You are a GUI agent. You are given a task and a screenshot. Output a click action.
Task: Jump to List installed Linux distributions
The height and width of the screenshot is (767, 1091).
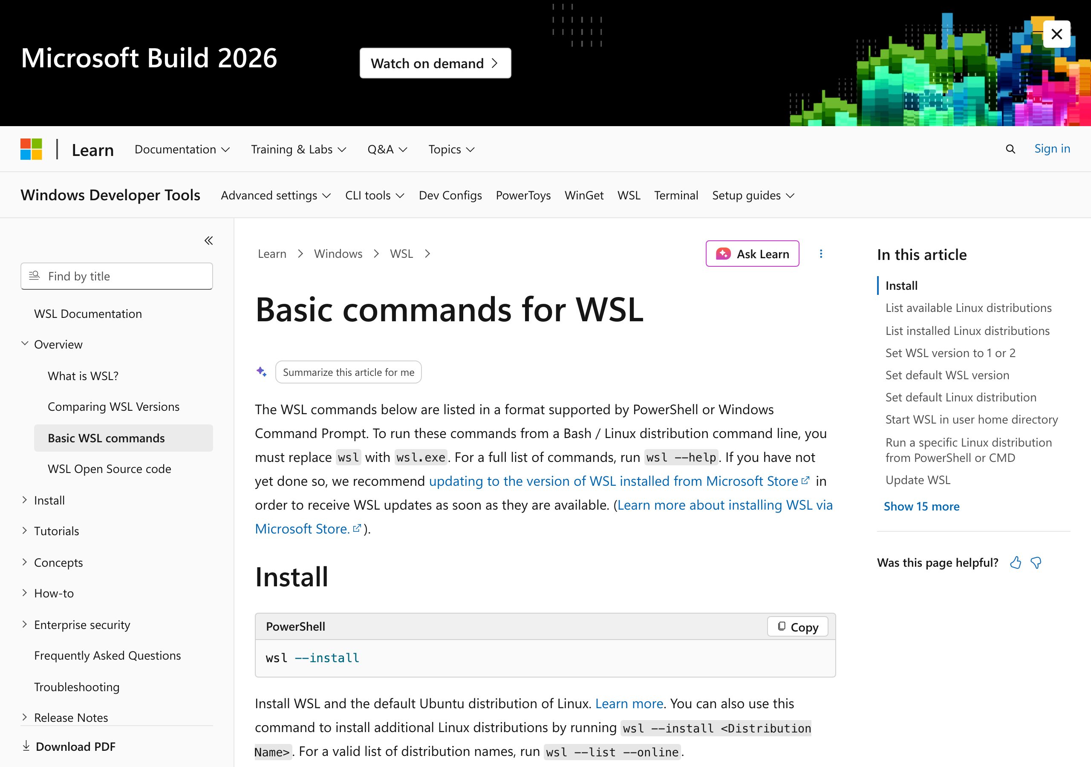(x=967, y=331)
